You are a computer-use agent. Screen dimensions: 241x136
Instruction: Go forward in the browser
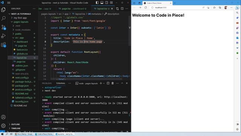click(x=140, y=8)
